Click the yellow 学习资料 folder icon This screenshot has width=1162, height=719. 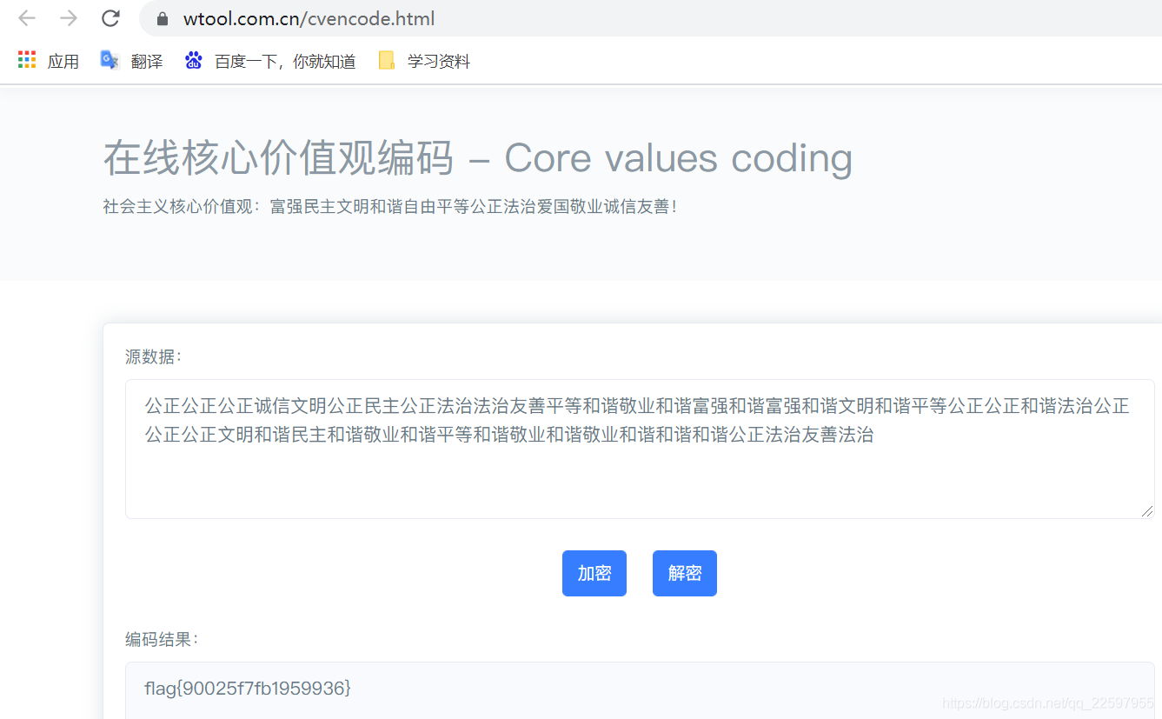pos(386,59)
